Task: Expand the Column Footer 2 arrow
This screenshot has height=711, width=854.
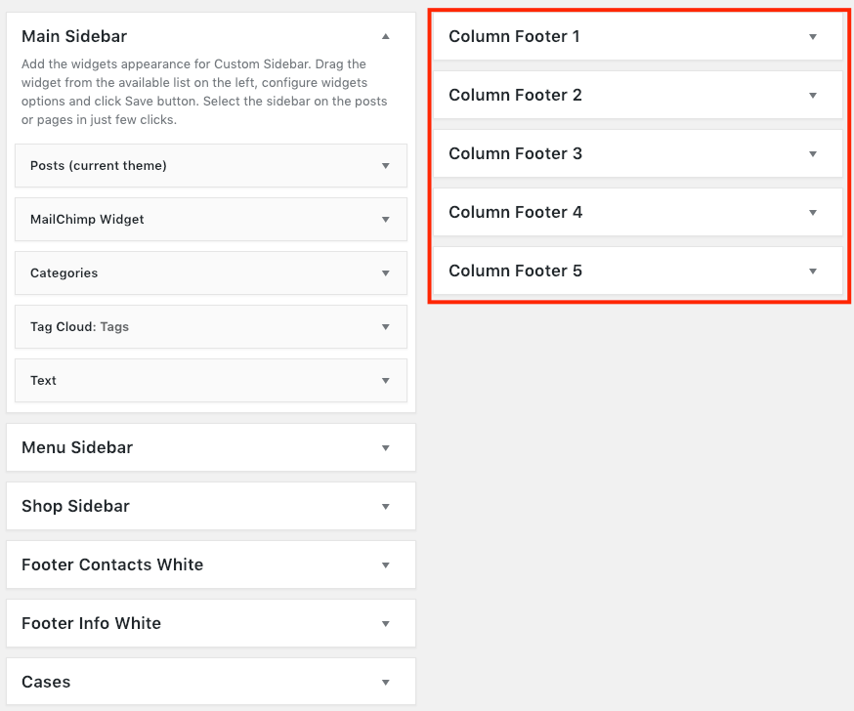Action: coord(813,96)
